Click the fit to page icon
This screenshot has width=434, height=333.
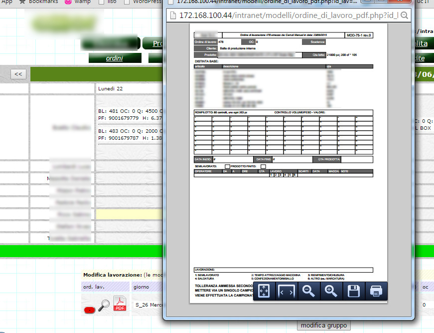(x=264, y=292)
